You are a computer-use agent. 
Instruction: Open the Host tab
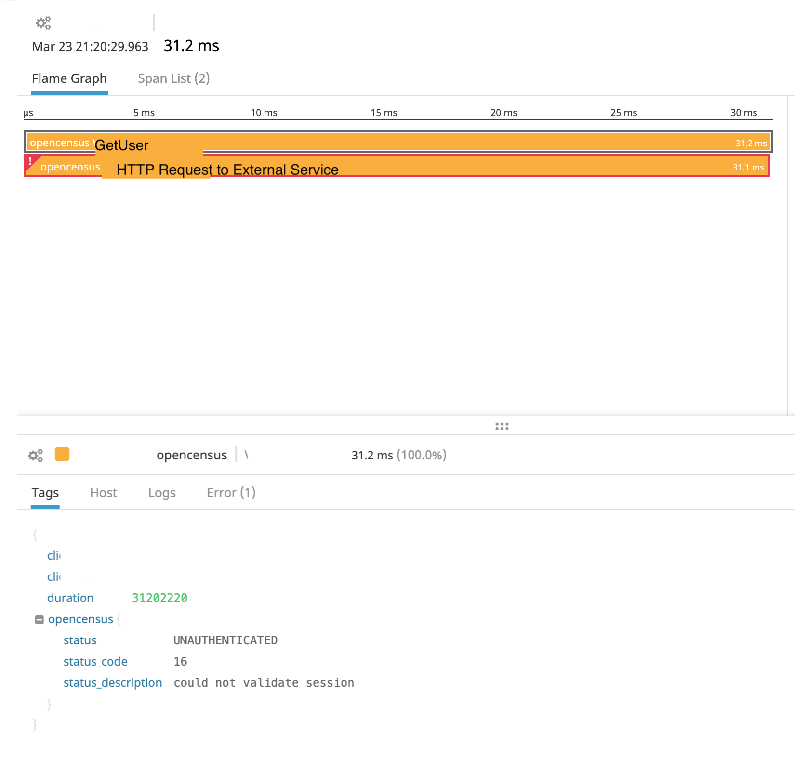click(104, 492)
